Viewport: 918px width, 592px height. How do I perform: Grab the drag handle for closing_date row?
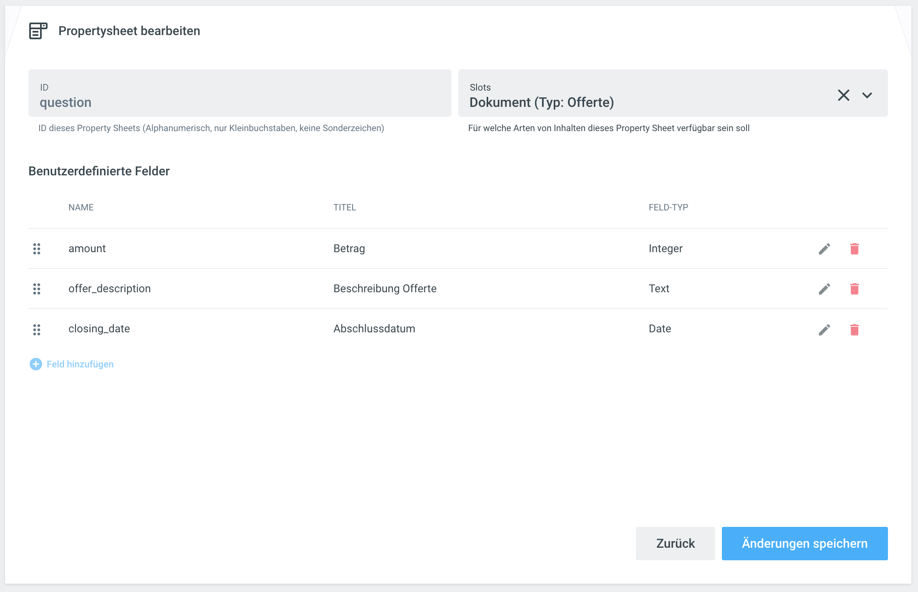37,330
